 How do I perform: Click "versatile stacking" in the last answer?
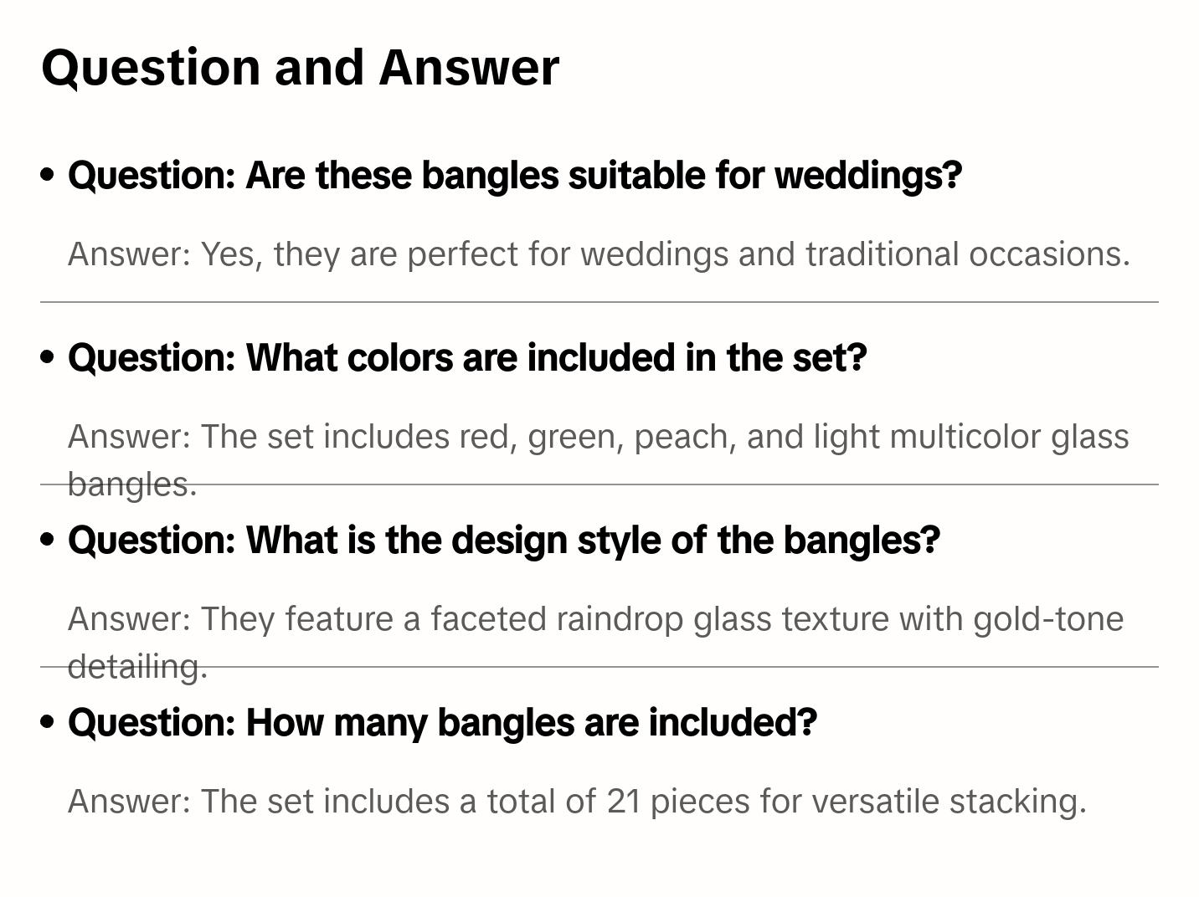(x=949, y=802)
